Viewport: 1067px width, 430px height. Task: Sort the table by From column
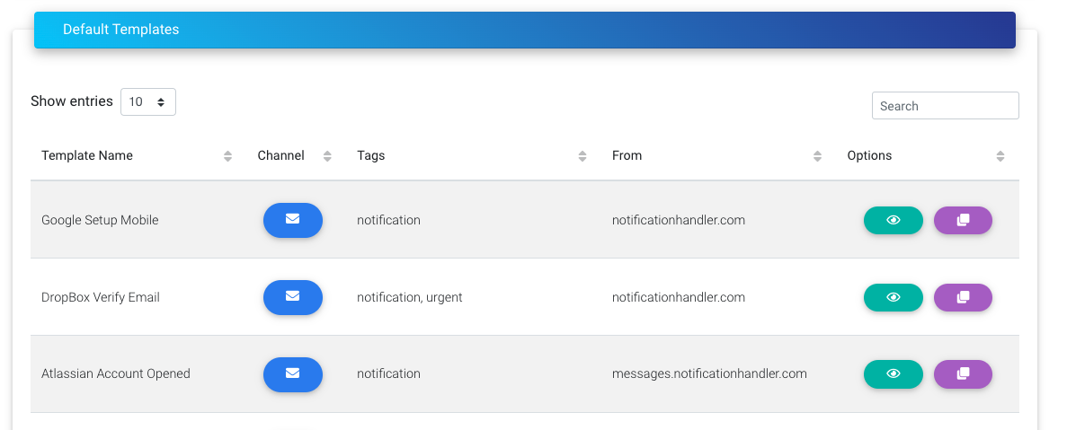(817, 156)
